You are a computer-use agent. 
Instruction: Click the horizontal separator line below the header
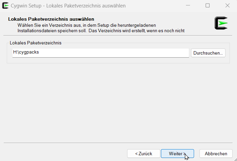click(x=118, y=36)
